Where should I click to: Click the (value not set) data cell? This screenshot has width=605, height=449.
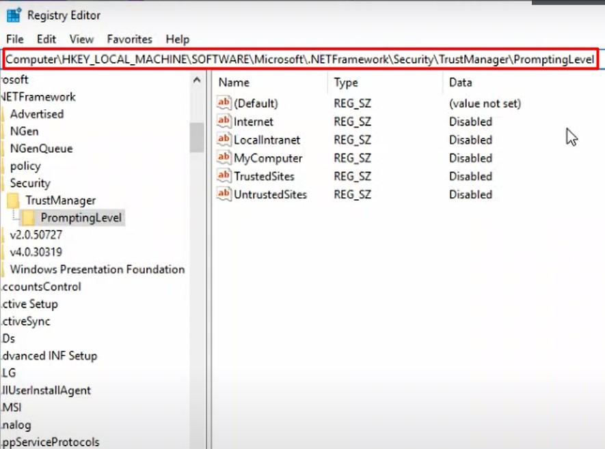[x=485, y=104]
